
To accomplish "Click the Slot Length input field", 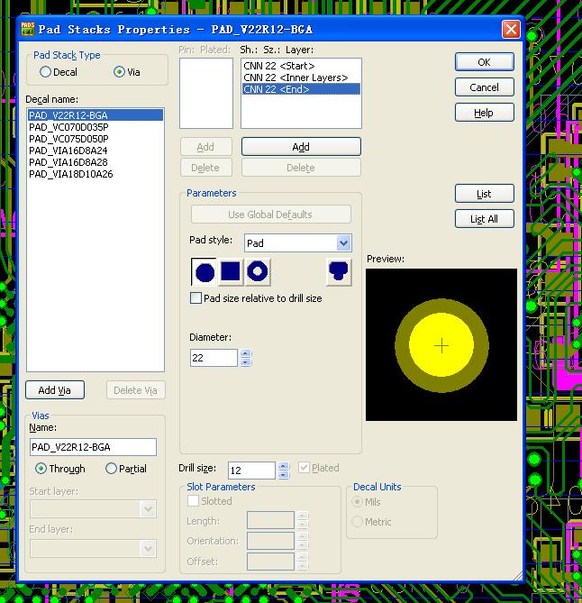I will tap(270, 520).
